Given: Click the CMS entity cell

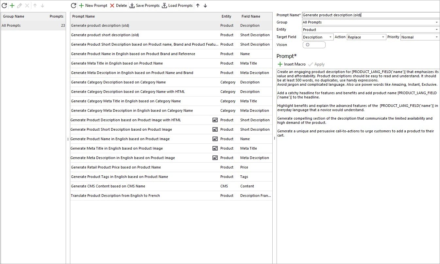Looking at the screenshot, I should pos(224,186).
